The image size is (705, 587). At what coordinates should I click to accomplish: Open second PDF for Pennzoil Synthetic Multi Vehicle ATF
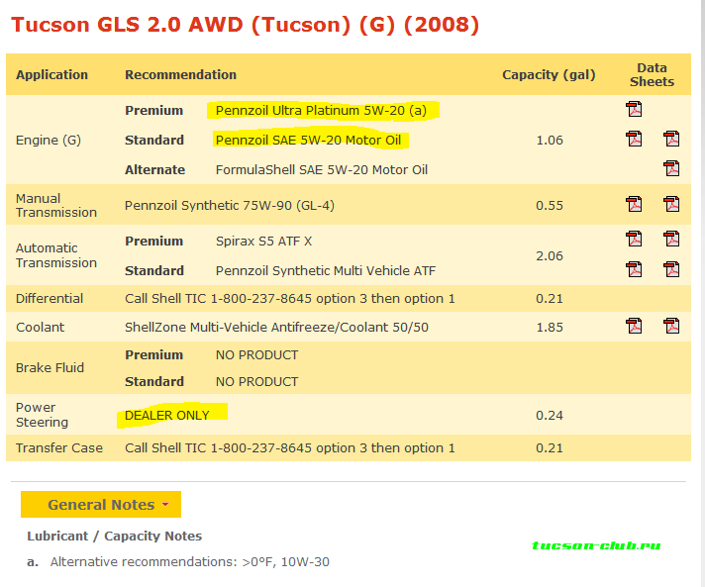point(671,269)
